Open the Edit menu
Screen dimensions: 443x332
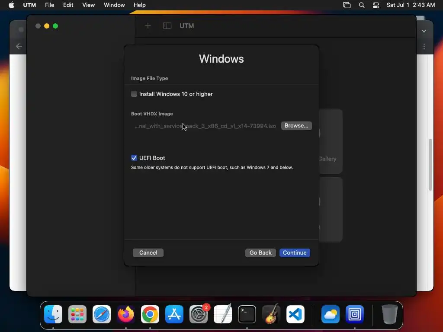(x=68, y=5)
